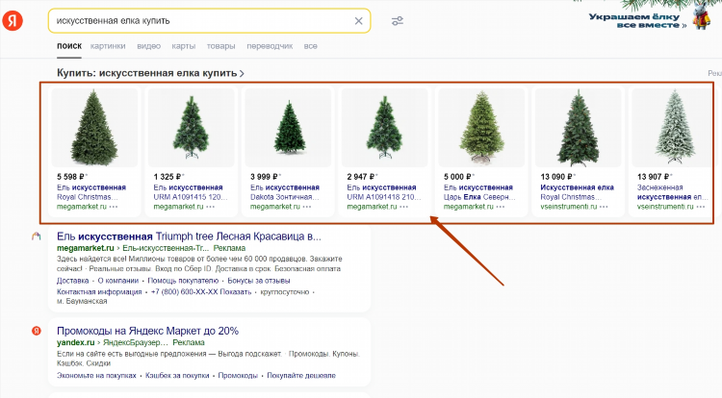This screenshot has width=722, height=398.
Task: Open megamarket.ru domain in Triumph tree result
Action: [85, 248]
